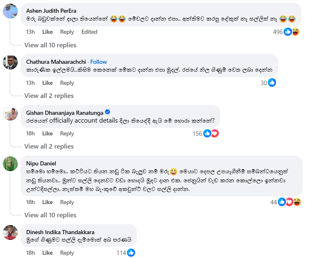
Task: Open the Edited history on Ashen's comment
Action: pyautogui.click(x=89, y=32)
